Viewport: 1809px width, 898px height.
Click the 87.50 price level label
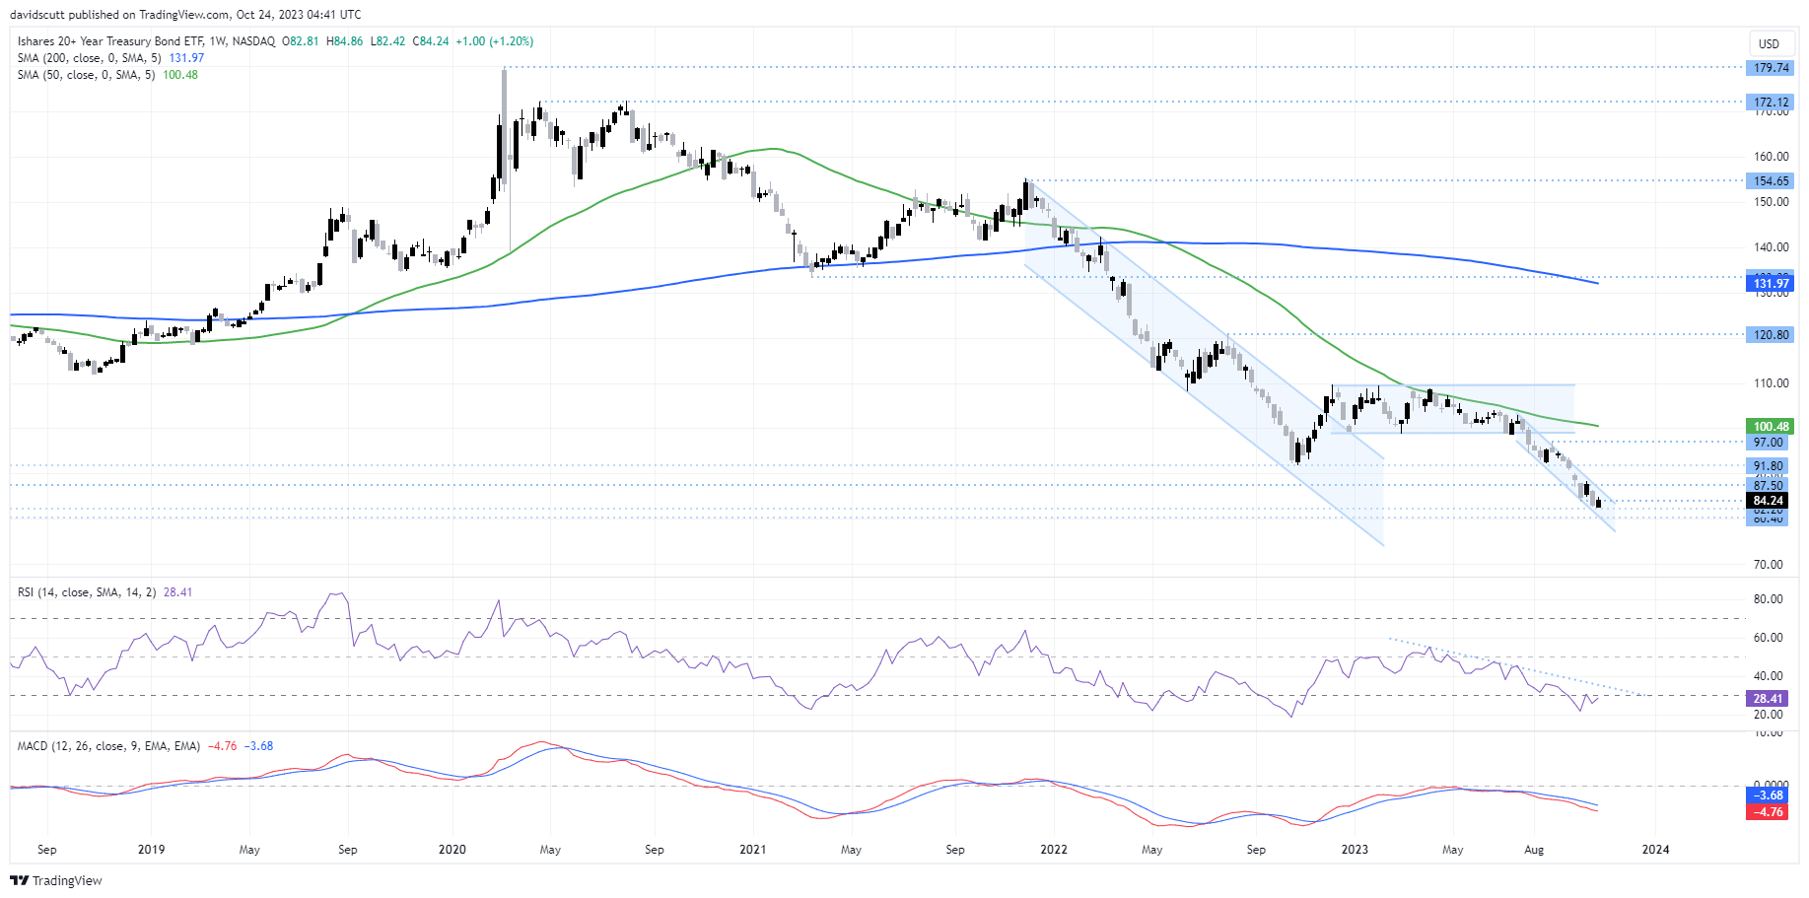[x=1769, y=485]
